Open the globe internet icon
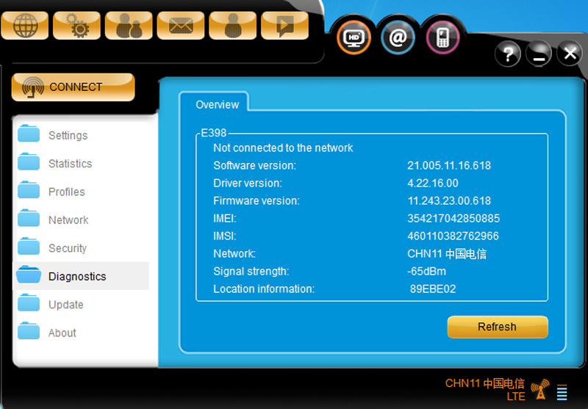 25,26
